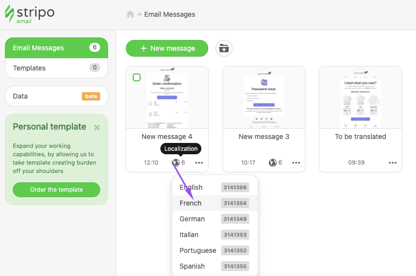
Task: Open three-dot menu for To be translated
Action: tap(392, 163)
